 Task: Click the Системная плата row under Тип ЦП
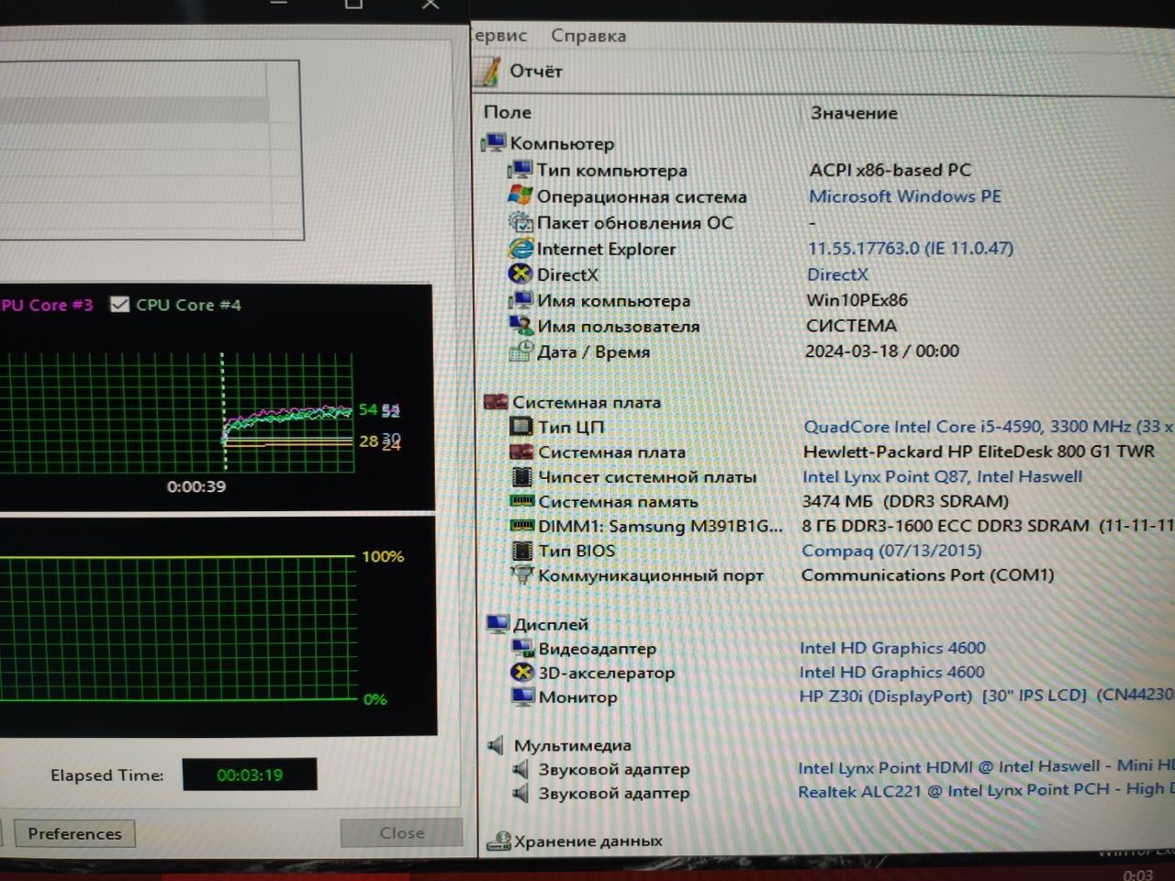pos(611,452)
